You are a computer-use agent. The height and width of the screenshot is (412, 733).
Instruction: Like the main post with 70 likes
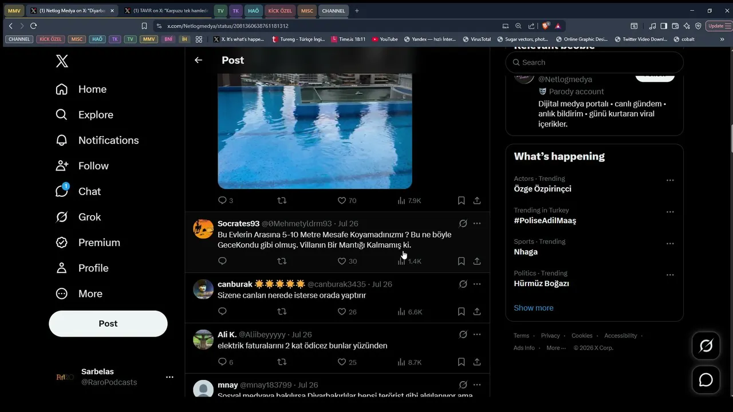tap(346, 201)
